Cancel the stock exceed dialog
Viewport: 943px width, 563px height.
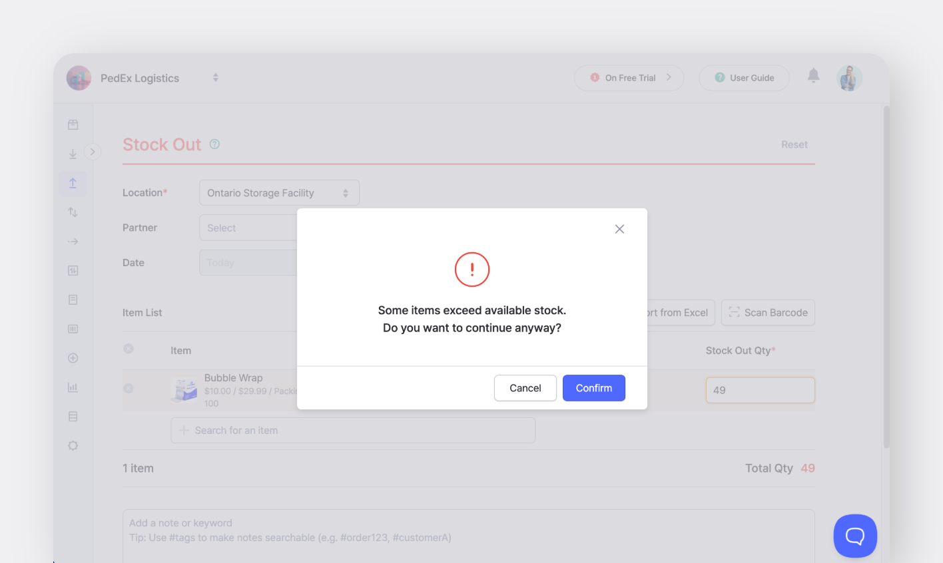(525, 388)
